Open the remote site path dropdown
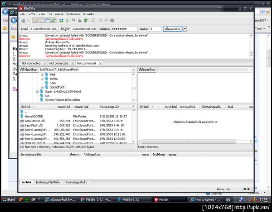The image size is (272, 212). [251, 70]
